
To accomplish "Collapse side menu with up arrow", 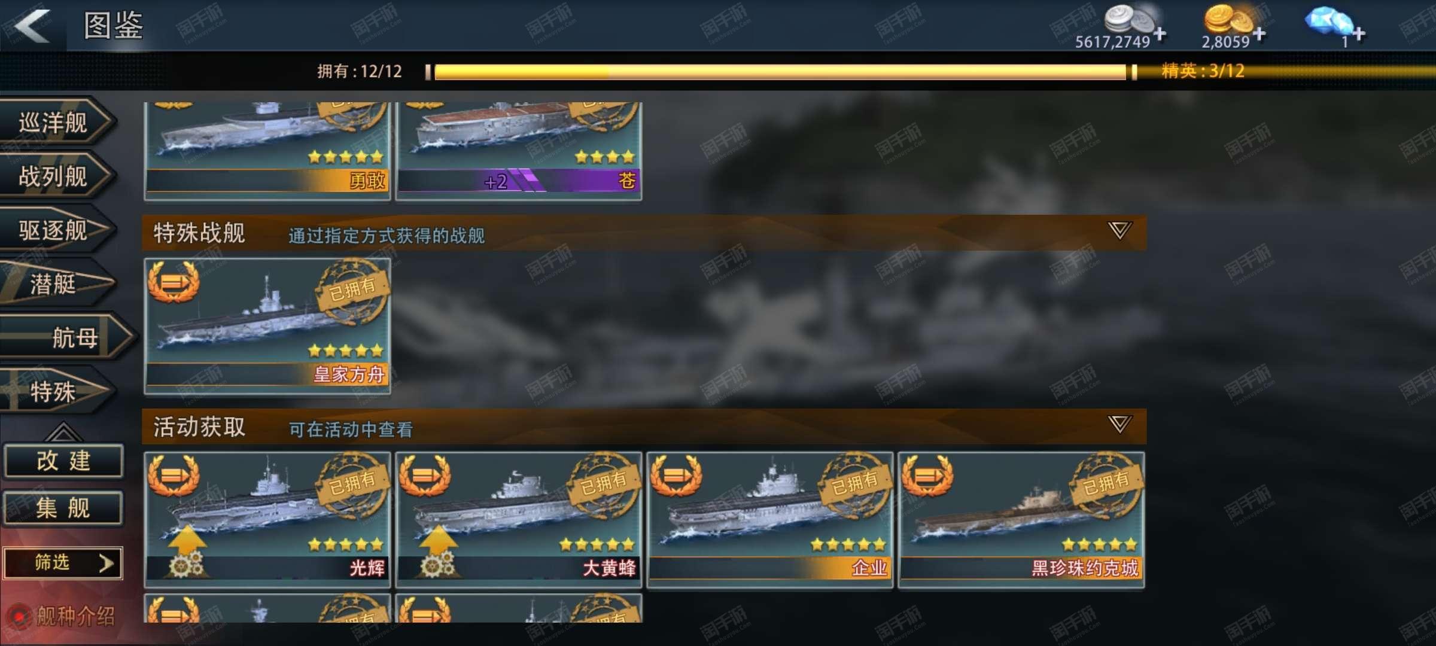I will tap(63, 432).
